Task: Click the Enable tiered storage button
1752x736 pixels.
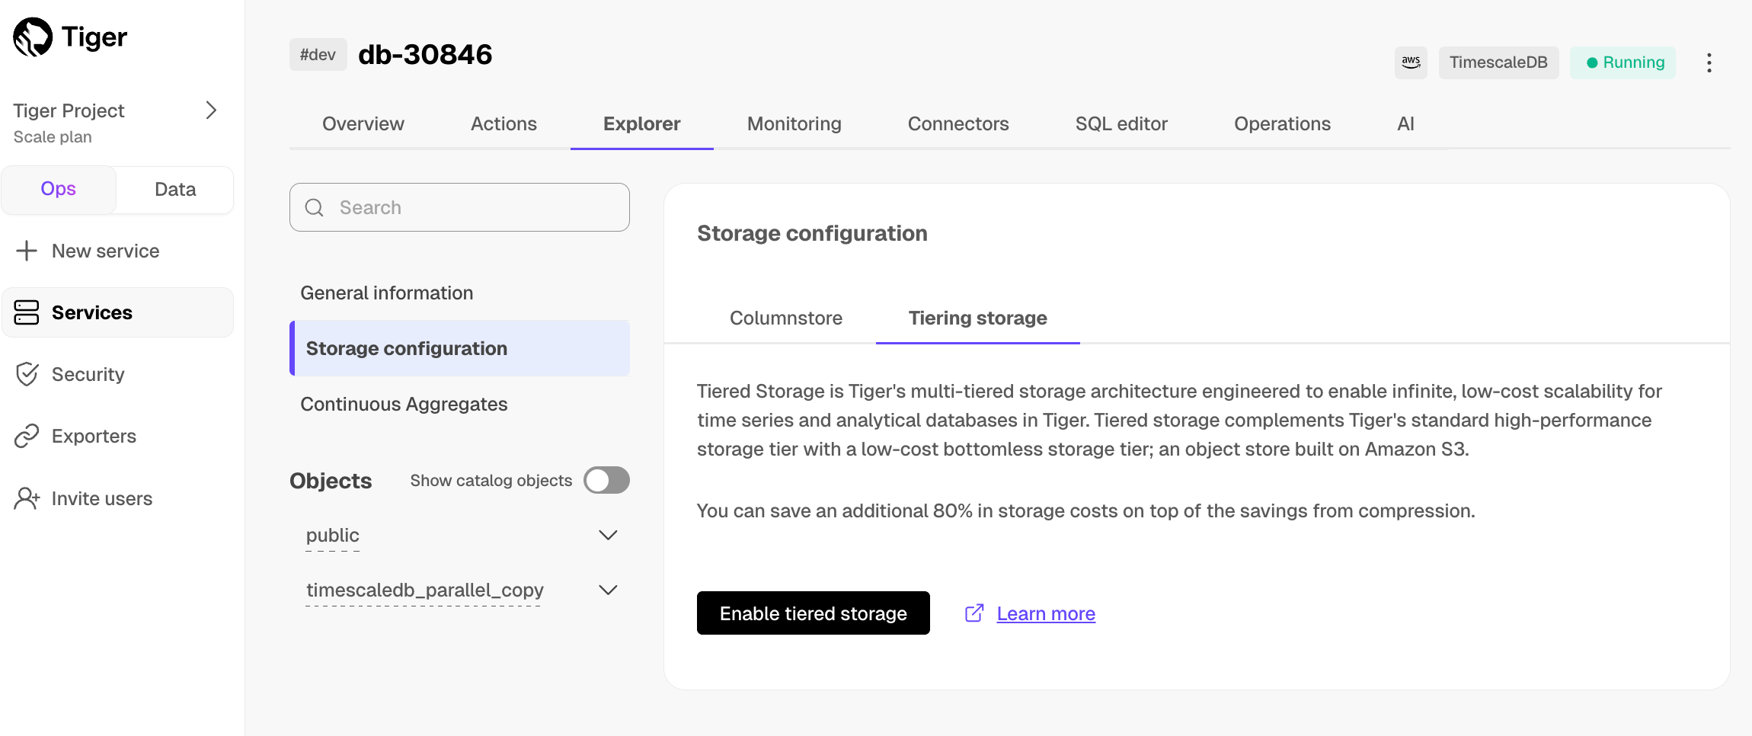Action: [813, 613]
